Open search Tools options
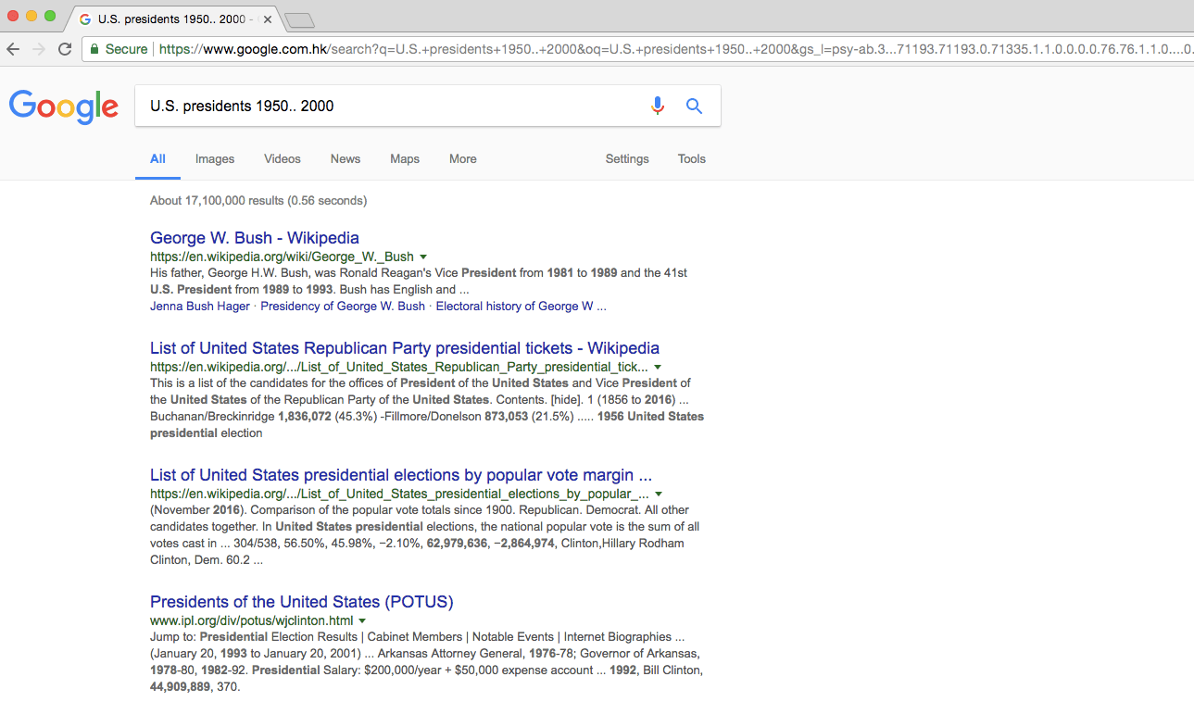Screen dimensions: 1194x714 [x=692, y=159]
